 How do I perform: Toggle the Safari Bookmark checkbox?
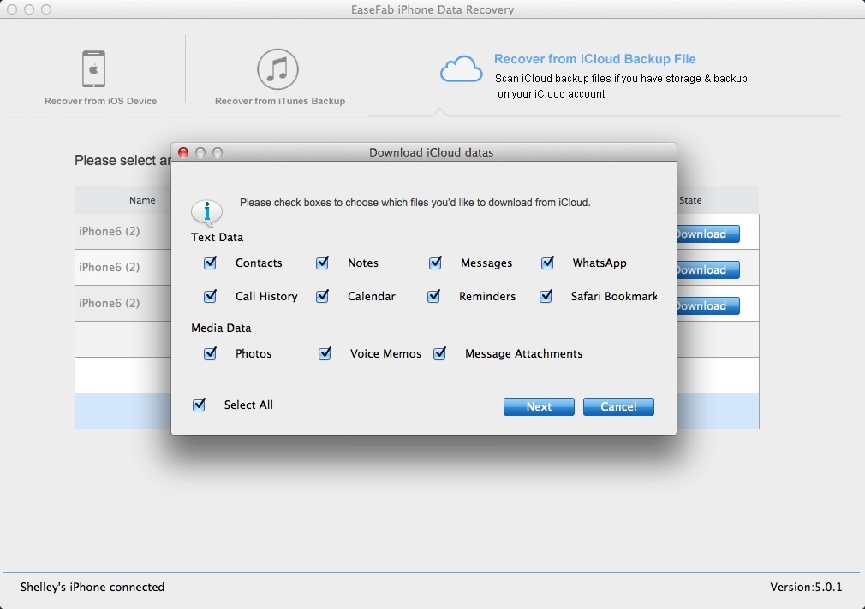[546, 296]
